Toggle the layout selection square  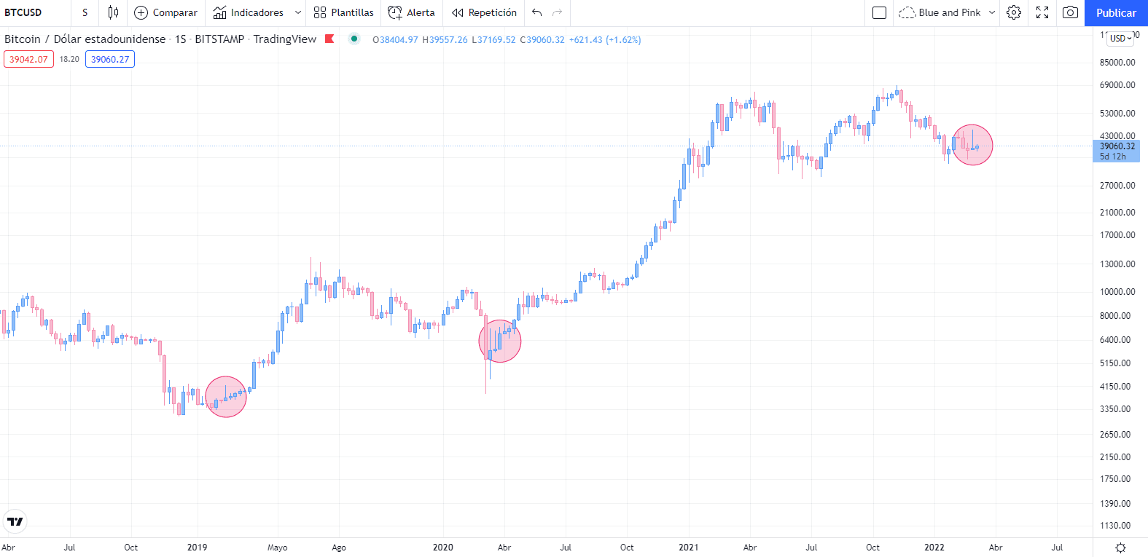[879, 12]
